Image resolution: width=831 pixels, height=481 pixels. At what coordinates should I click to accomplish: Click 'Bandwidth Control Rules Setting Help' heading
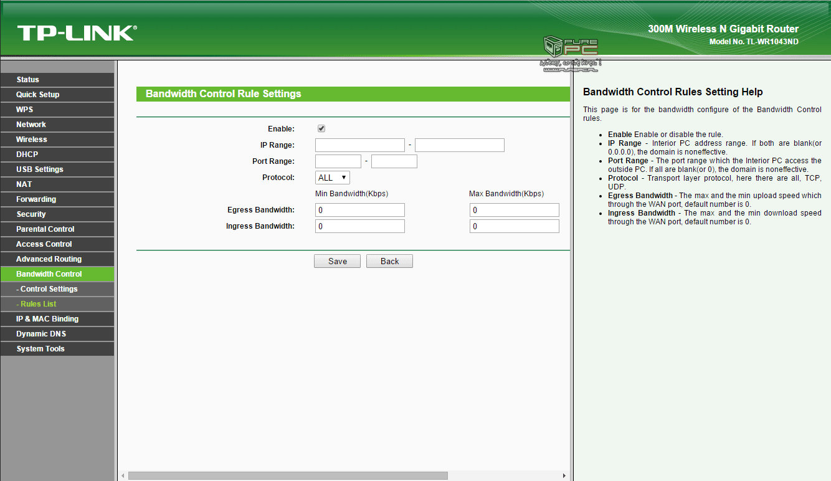click(673, 92)
